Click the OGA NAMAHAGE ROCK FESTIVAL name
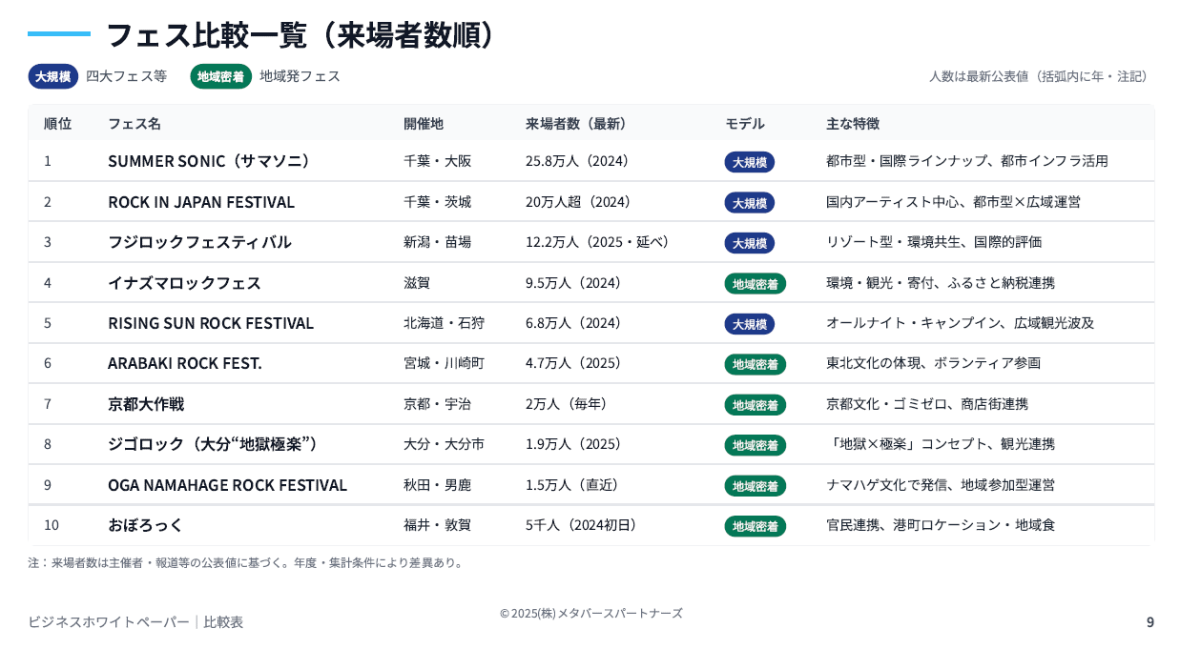The height and width of the screenshot is (649, 1180). (227, 485)
